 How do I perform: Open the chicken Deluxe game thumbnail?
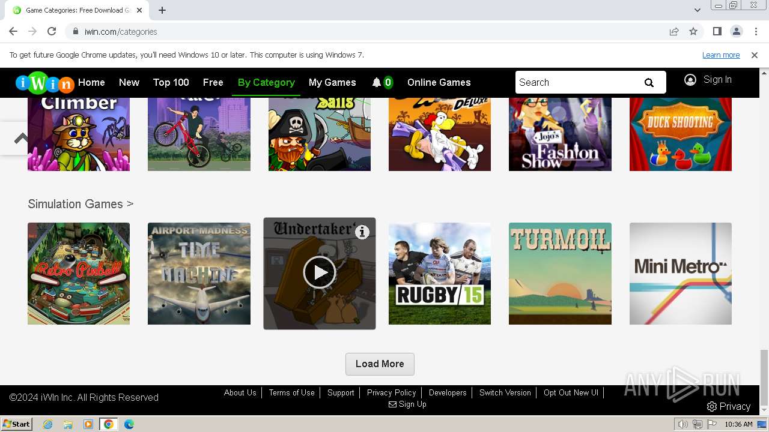440,134
